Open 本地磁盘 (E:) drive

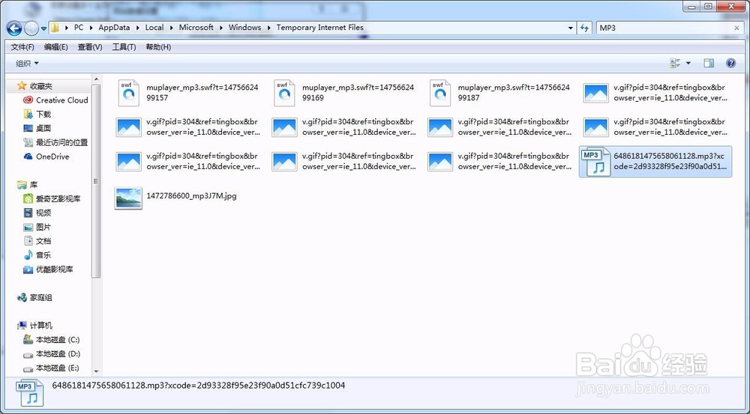tap(52, 368)
